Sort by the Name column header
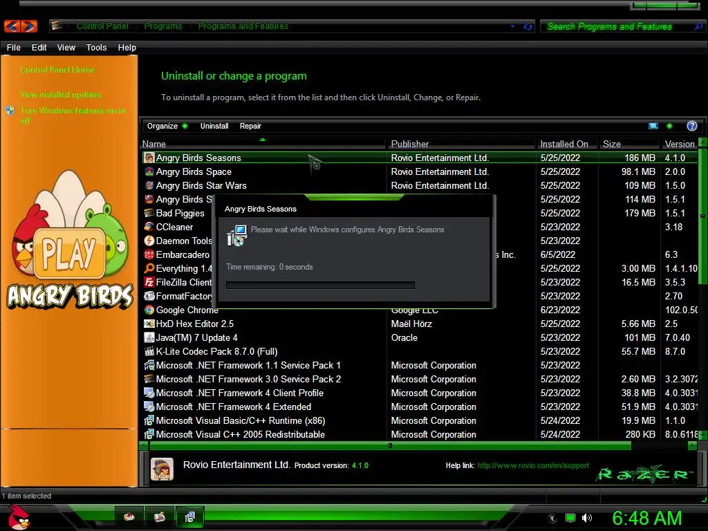This screenshot has width=708, height=531. click(263, 144)
